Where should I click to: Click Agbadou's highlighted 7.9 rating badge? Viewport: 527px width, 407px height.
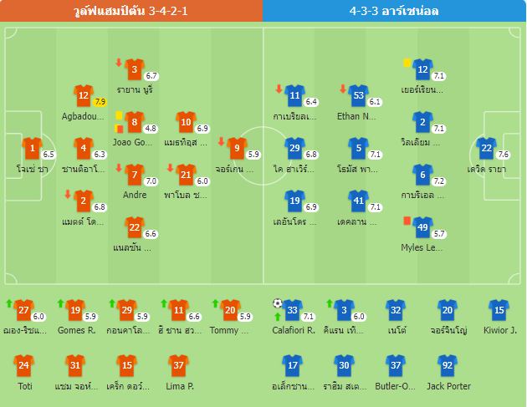pos(100,102)
